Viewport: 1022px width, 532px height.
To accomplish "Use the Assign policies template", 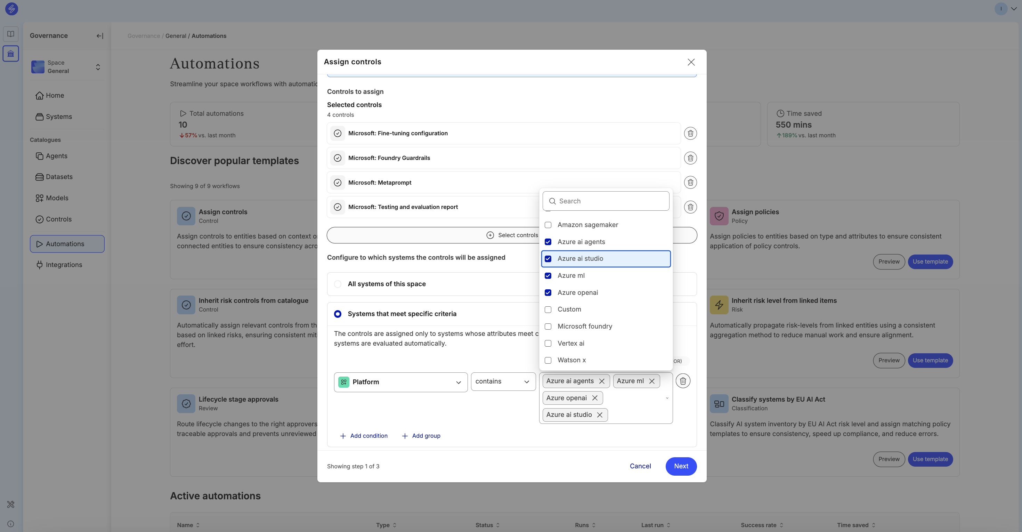I will [x=930, y=262].
